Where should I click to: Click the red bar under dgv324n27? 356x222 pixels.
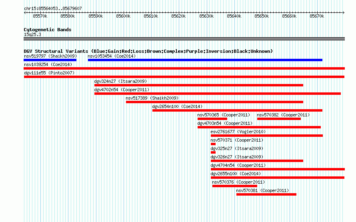click(199, 85)
